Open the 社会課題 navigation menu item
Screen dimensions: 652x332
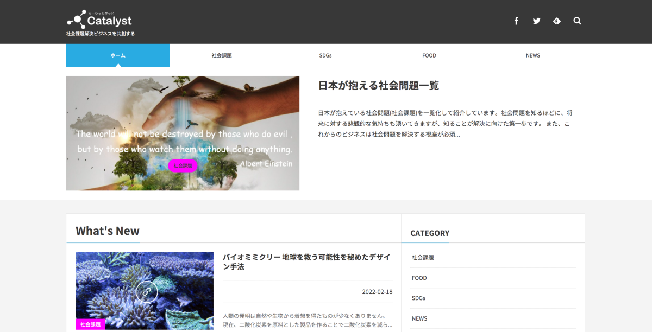[x=222, y=55]
